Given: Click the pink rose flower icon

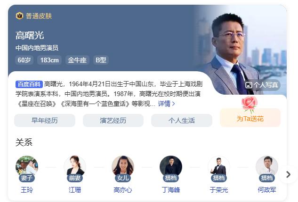Looking at the screenshot, I should click(x=250, y=105).
